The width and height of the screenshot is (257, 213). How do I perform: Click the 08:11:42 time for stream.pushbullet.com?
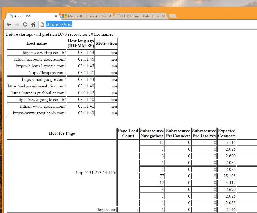tap(81, 93)
